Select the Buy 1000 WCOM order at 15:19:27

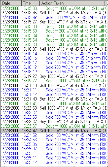(54, 76)
